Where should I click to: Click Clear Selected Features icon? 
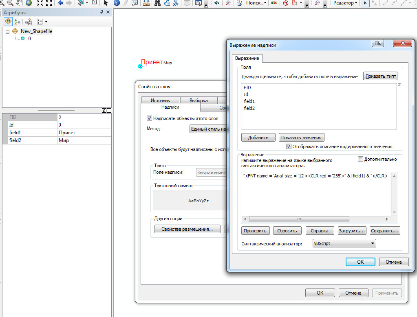click(95, 2)
